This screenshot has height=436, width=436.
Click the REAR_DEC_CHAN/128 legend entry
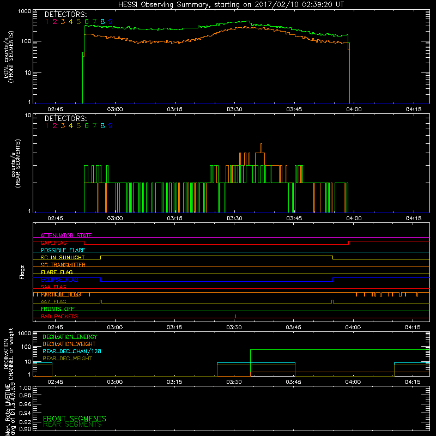point(72,351)
